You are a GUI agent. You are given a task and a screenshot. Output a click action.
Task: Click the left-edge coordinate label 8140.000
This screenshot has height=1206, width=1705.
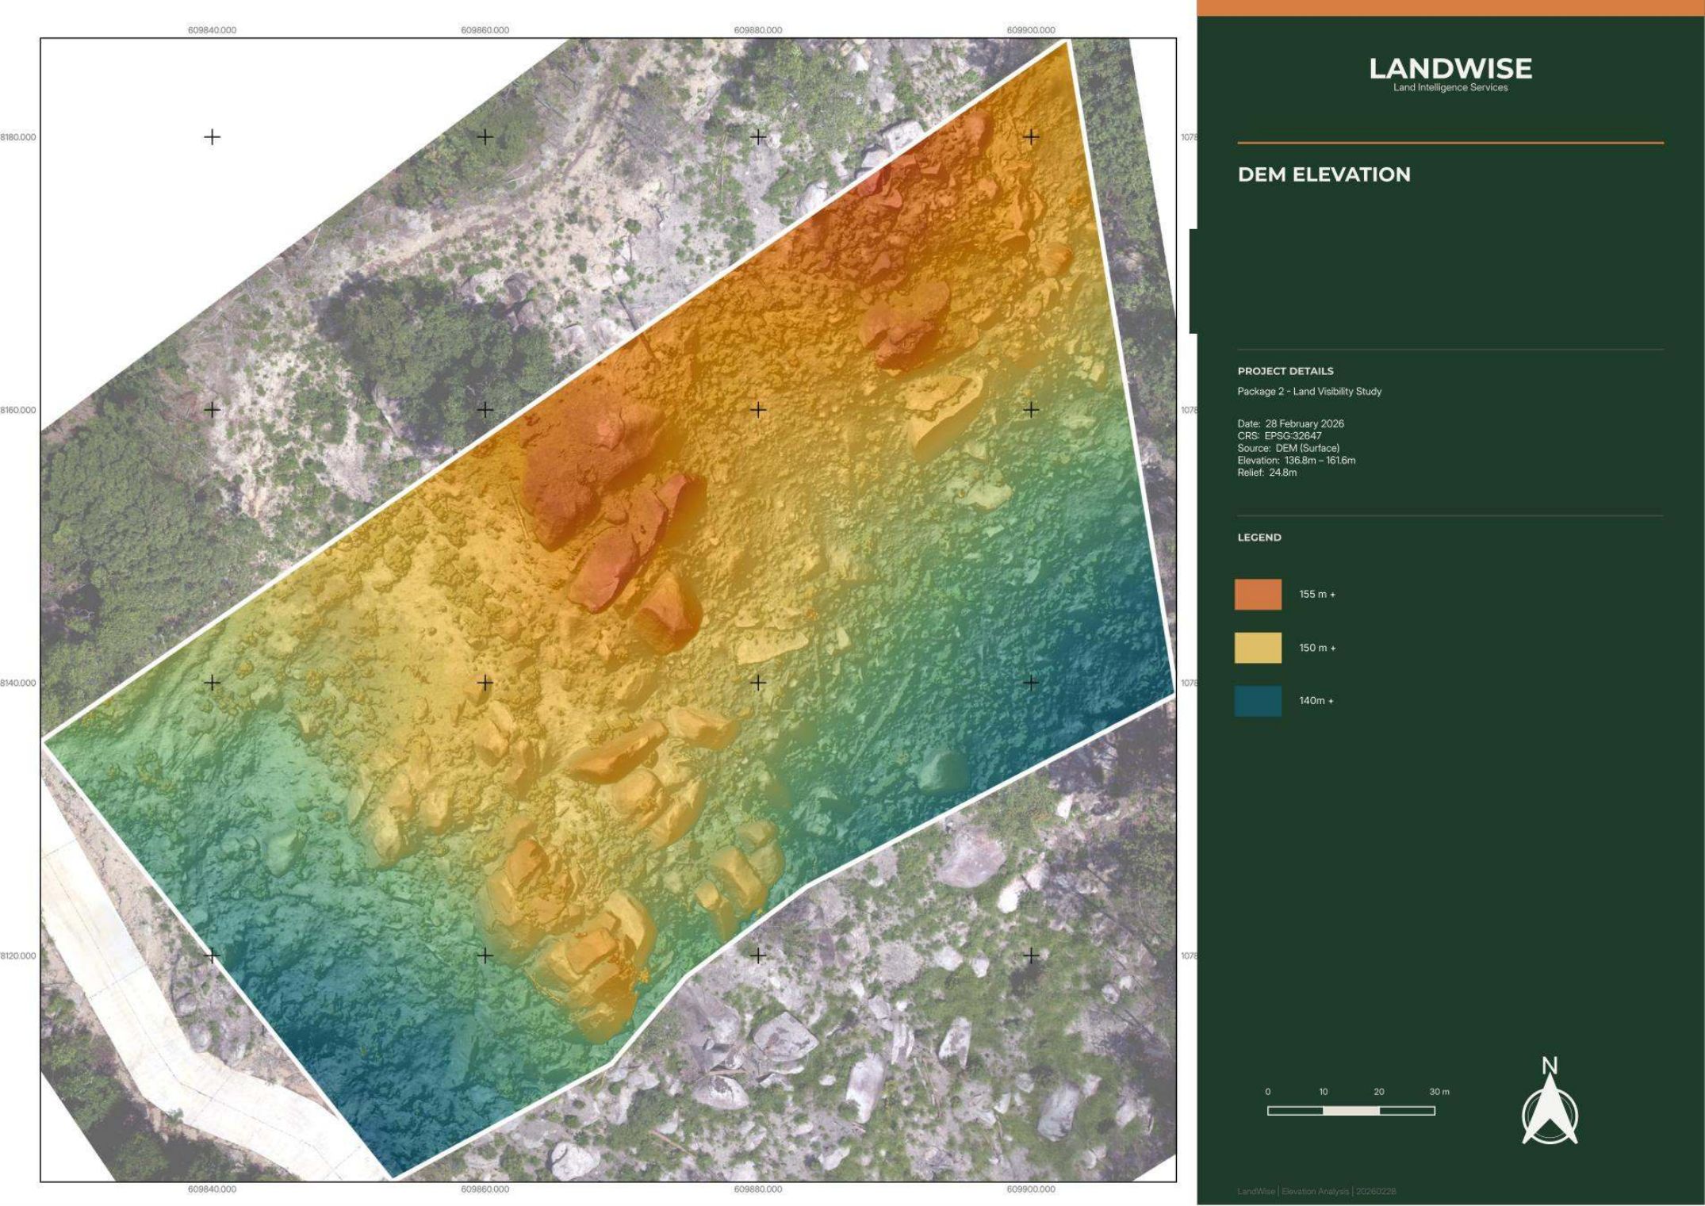pyautogui.click(x=18, y=683)
